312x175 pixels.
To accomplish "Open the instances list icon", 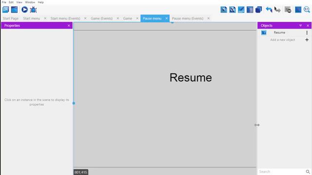I will [x=250, y=10].
